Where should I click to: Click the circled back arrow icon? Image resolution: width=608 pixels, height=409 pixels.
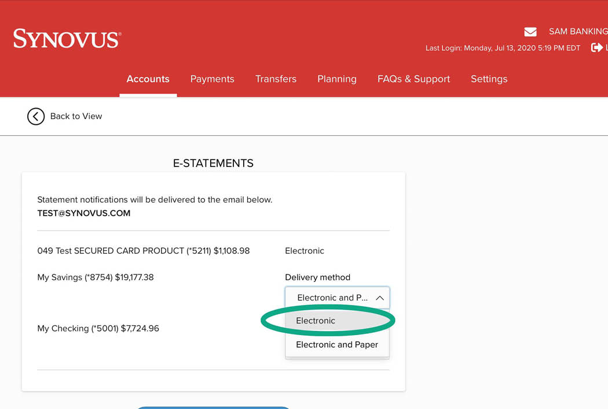coord(36,116)
